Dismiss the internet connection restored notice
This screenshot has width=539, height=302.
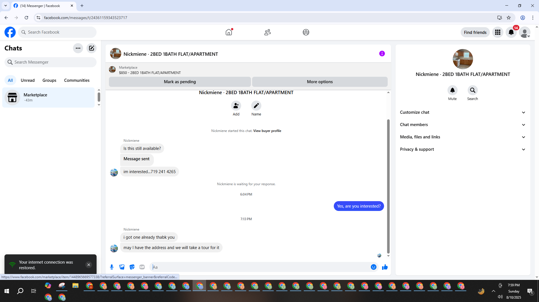[89, 265]
